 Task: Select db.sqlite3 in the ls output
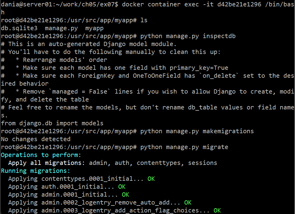pyautogui.click(x=19, y=28)
